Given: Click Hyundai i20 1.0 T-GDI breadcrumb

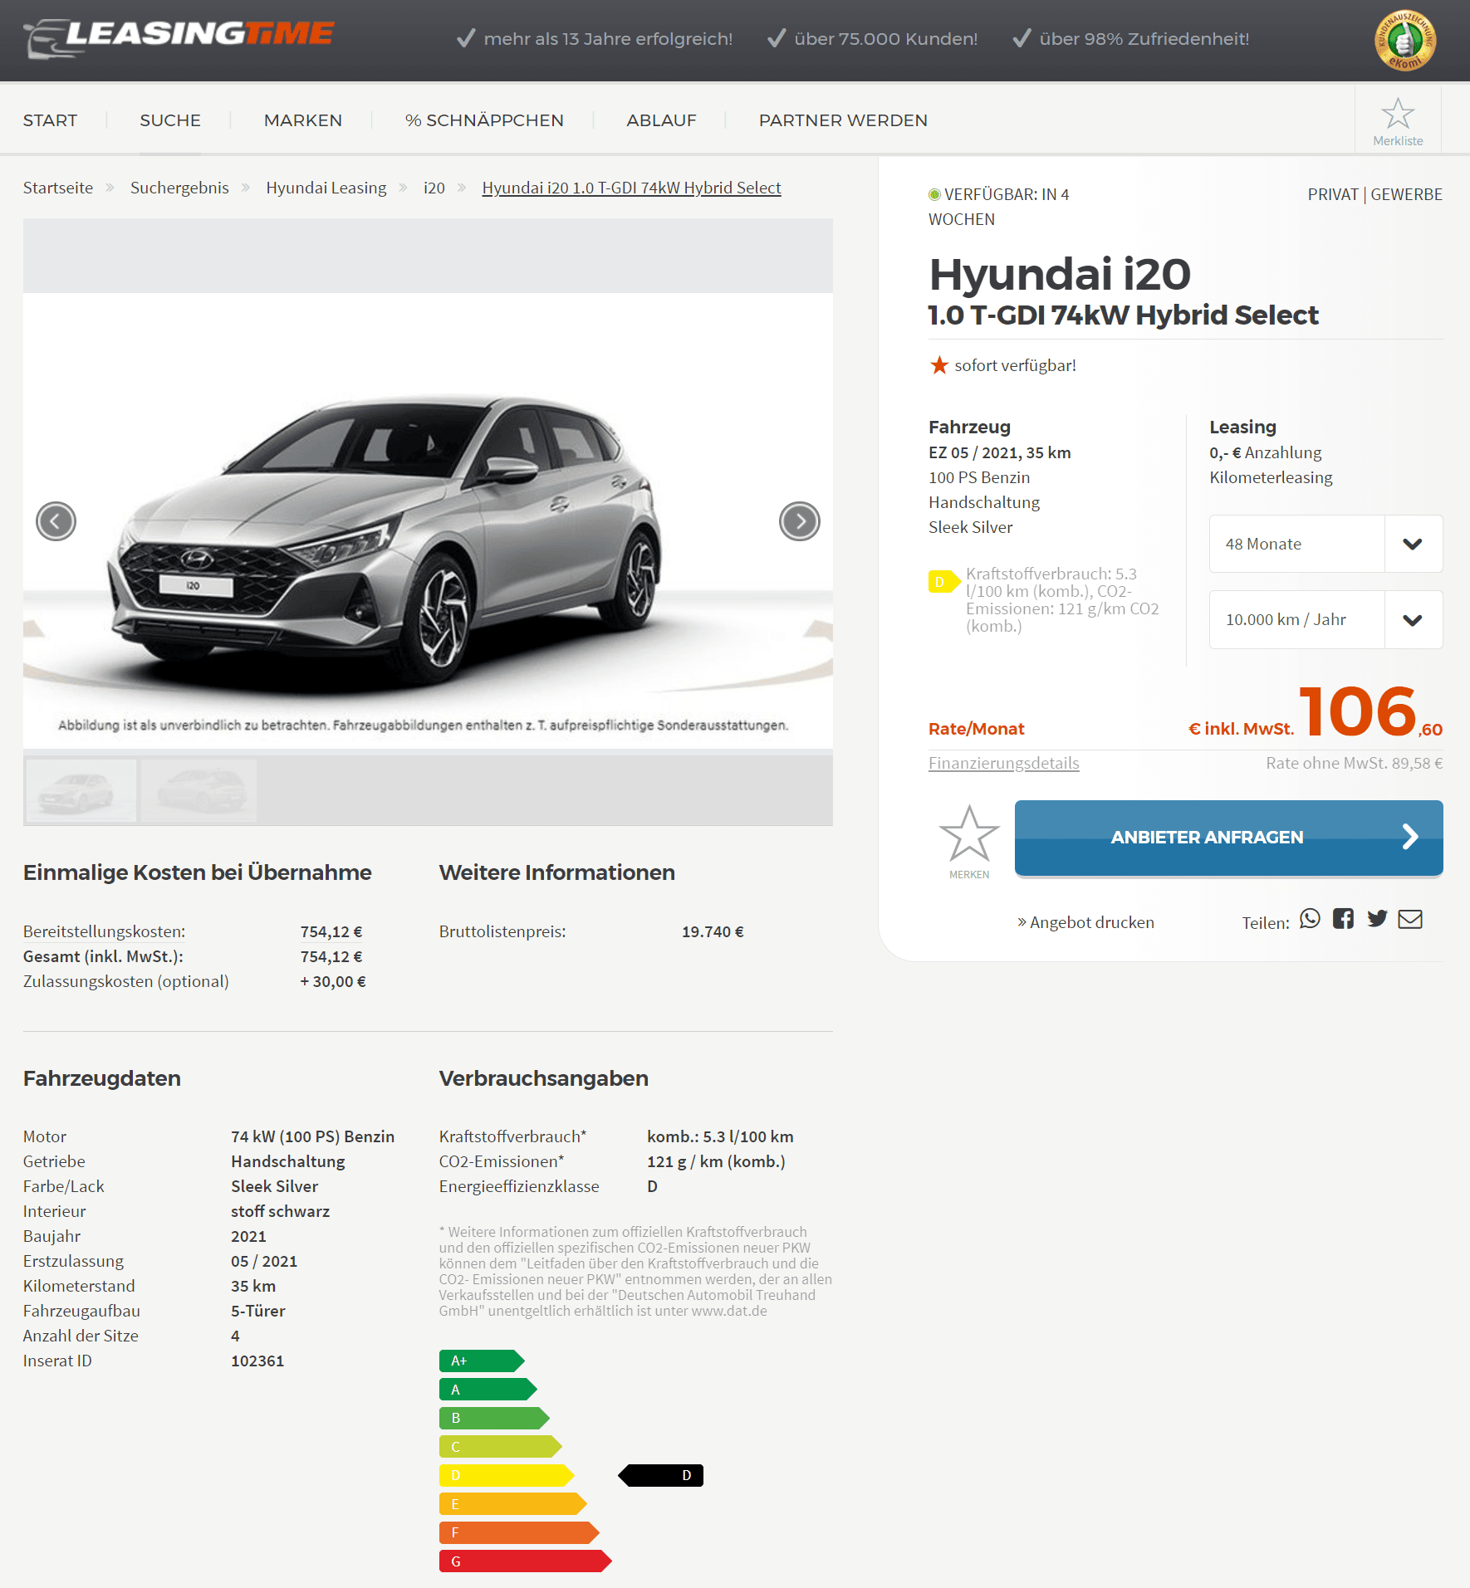Looking at the screenshot, I should (x=631, y=188).
